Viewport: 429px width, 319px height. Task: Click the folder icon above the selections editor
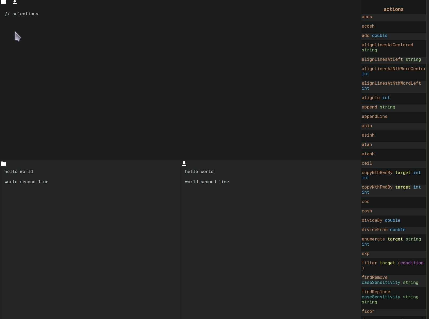[3, 2]
